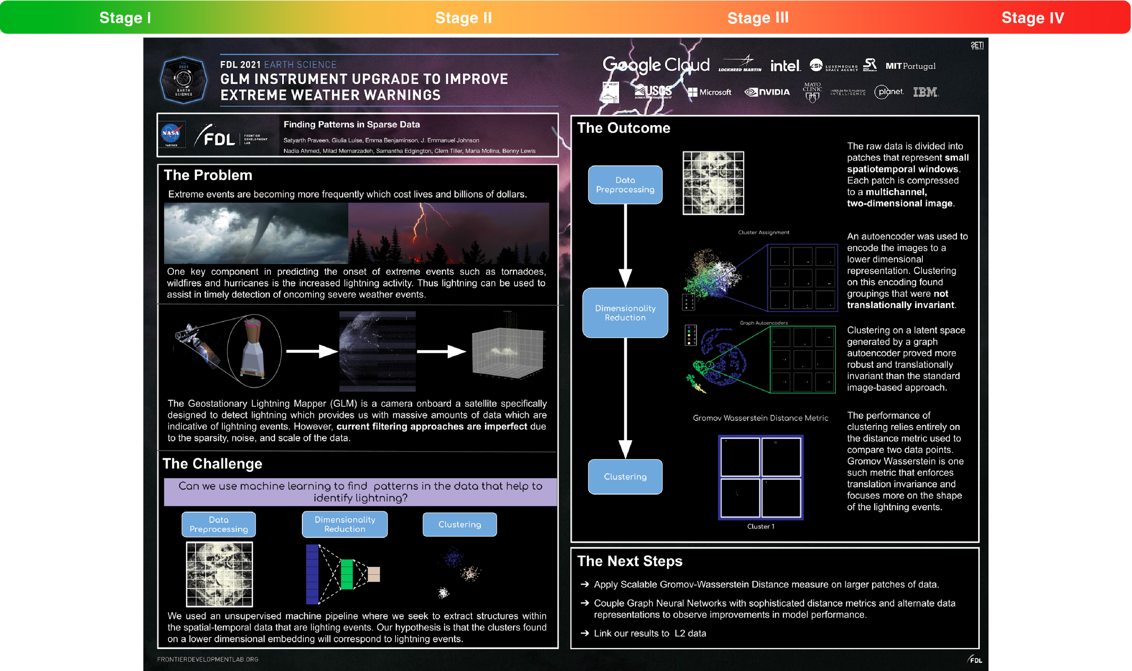Click the Data Preprocessing box in The Outcome
Viewport: 1132px width, 671px height.
625,185
